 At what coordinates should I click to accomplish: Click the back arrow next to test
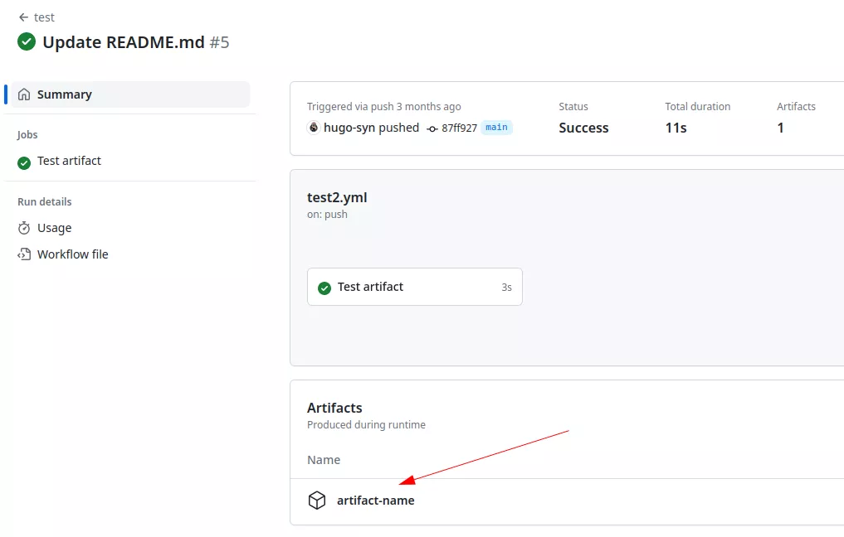(23, 17)
